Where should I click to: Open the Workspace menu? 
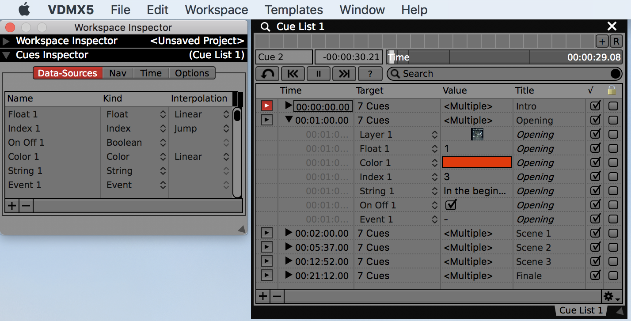217,10
